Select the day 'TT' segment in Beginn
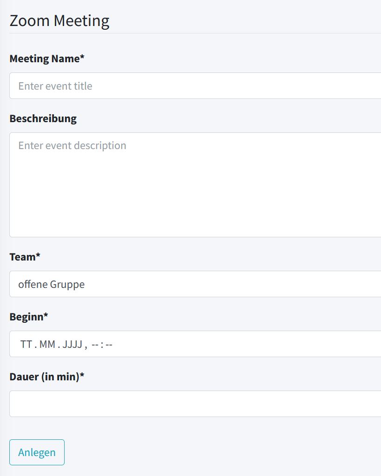 26,345
